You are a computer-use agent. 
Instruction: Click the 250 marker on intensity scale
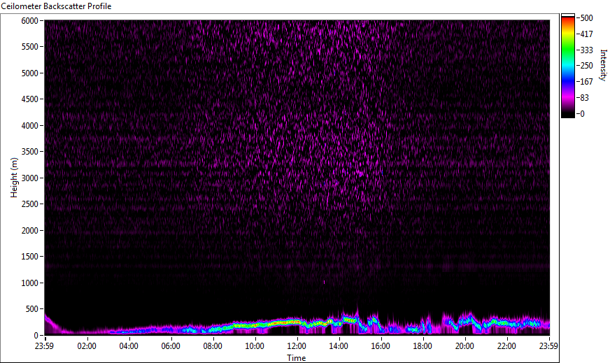(586, 66)
